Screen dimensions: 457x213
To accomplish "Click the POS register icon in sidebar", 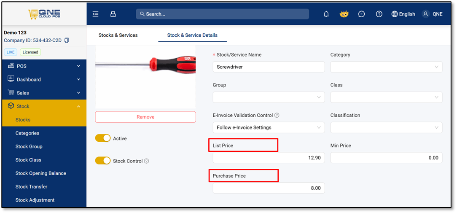I will coord(11,66).
